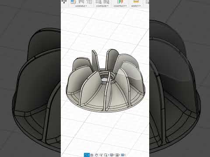210x157 pixels.
Task: Select the Zoom tool in navigation bar
Action: pos(101,155)
